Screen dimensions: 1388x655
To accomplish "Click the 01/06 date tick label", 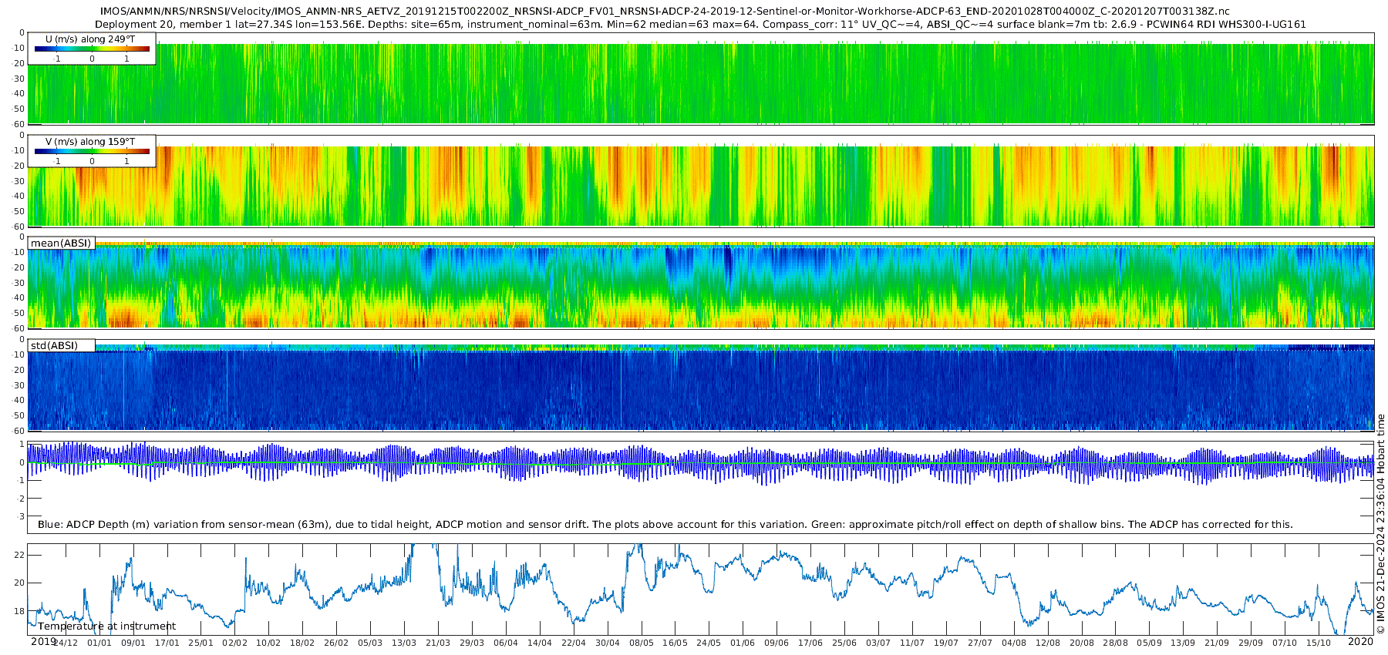I will tap(742, 643).
